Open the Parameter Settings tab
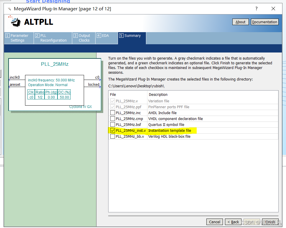This screenshot has height=228, width=286. 19,38
